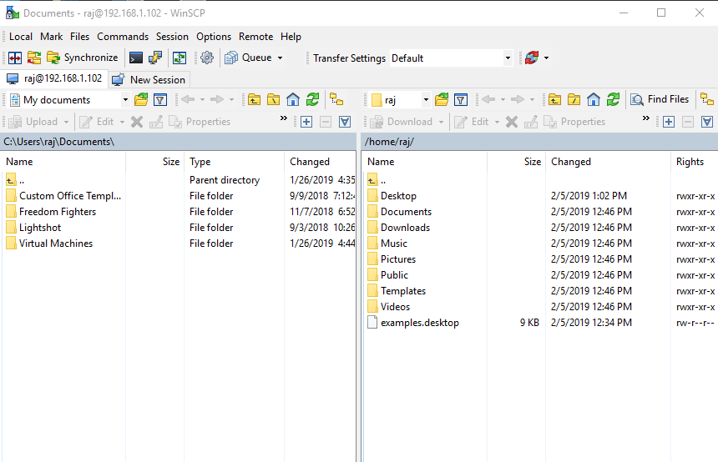The image size is (718, 462).
Task: Click the remote directory tree icon
Action: click(x=707, y=100)
